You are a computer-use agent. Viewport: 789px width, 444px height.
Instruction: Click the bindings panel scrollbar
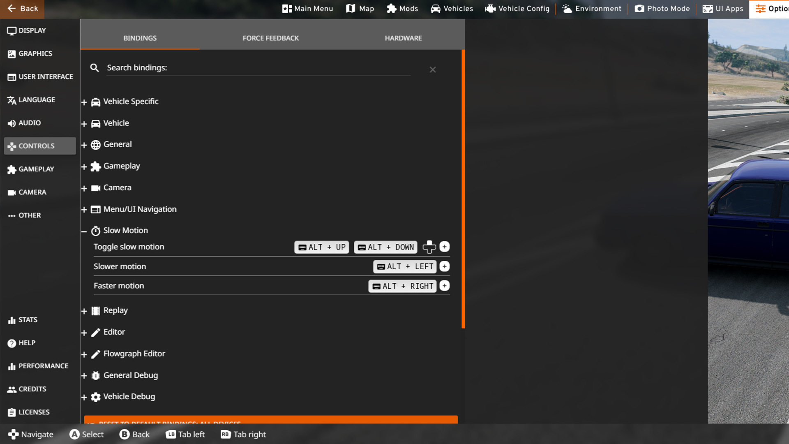pos(463,189)
